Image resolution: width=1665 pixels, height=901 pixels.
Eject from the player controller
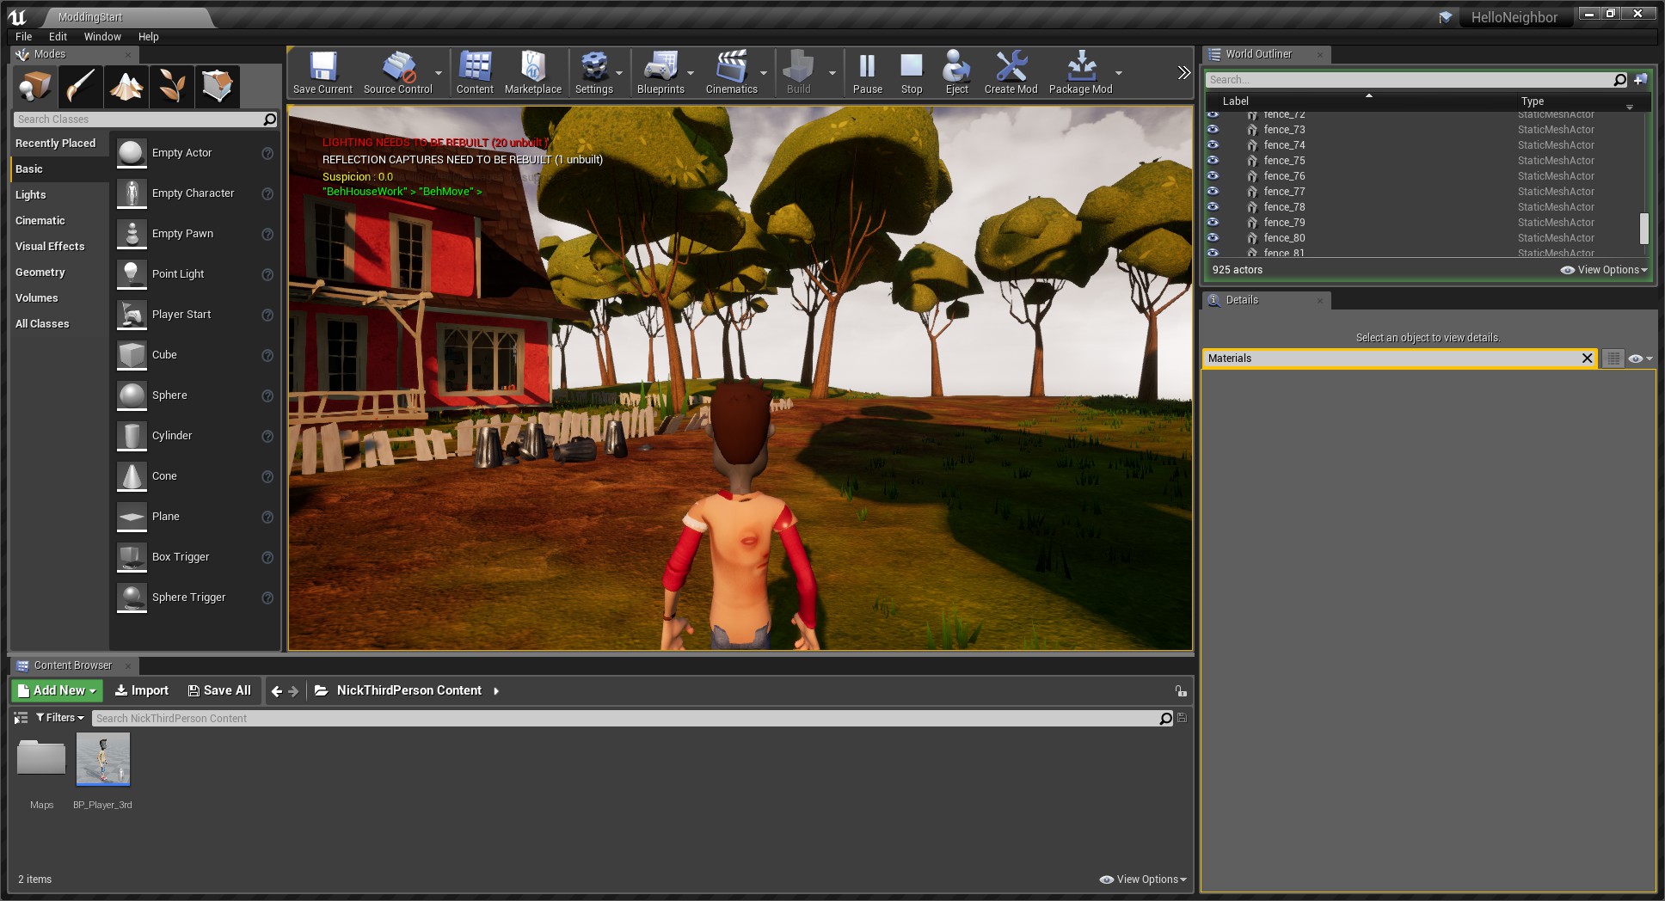pos(956,72)
